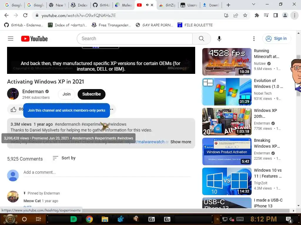
Task: Expand tab search dropdown chevron
Action: [x=254, y=4]
